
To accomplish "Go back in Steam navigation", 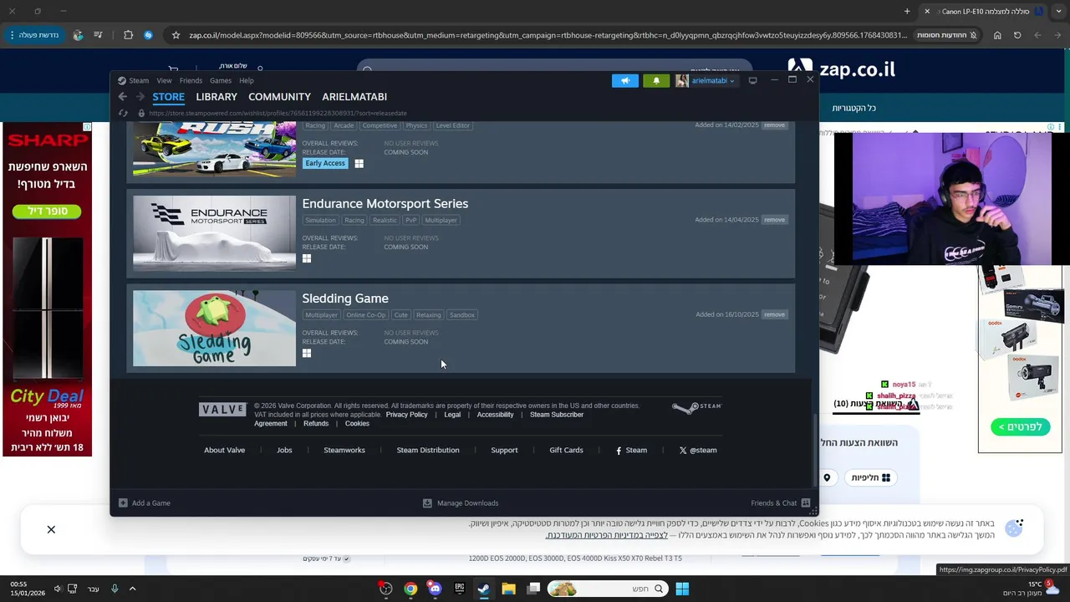I will coord(123,97).
